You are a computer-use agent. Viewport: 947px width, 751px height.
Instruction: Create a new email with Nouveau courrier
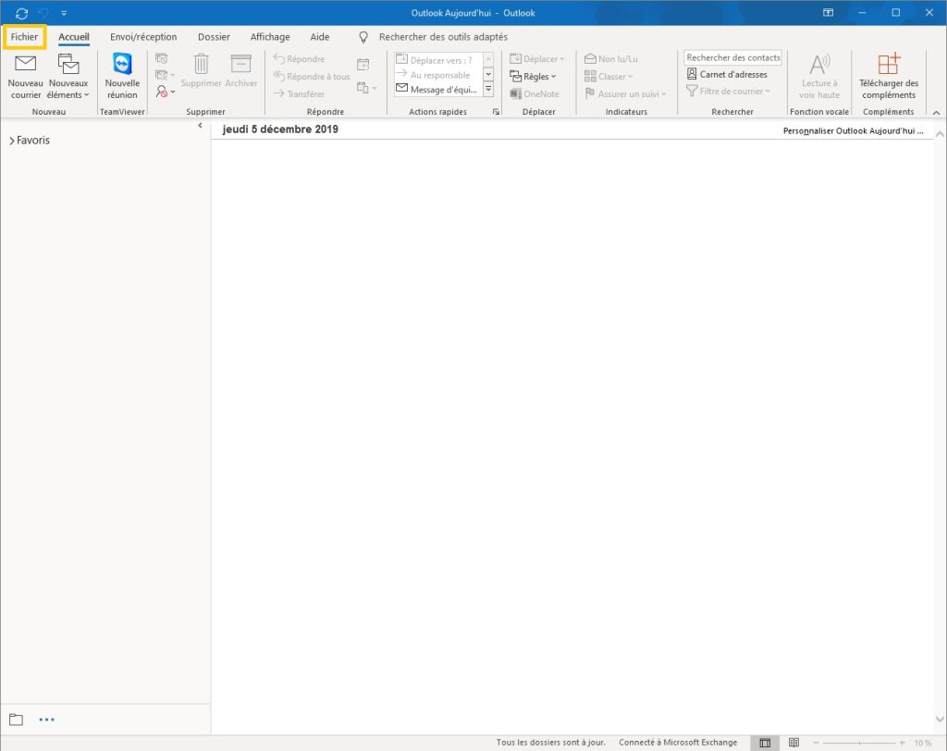pyautogui.click(x=25, y=77)
